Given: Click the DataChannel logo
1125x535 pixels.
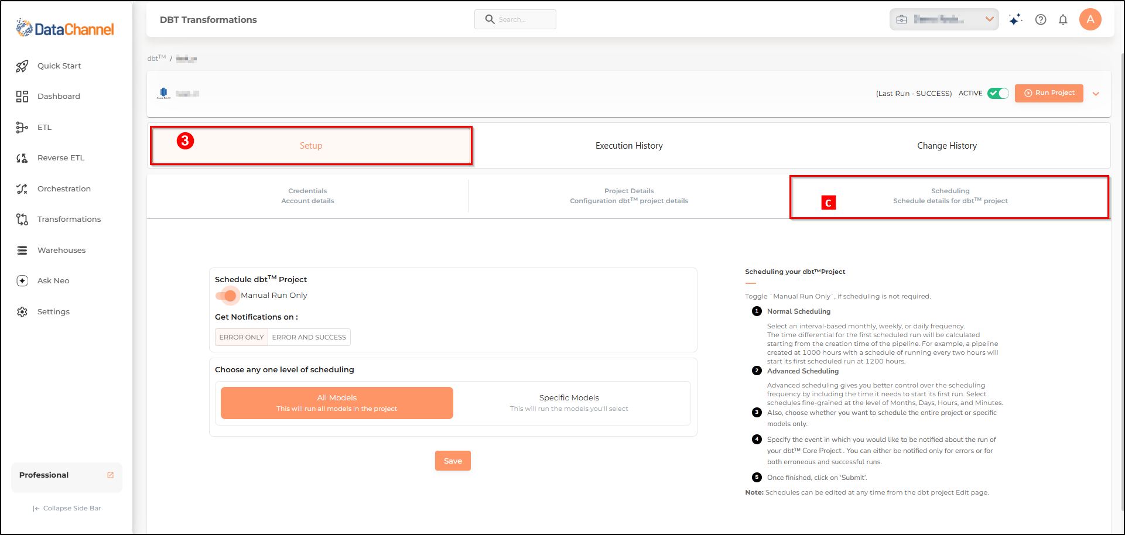Looking at the screenshot, I should pyautogui.click(x=65, y=28).
